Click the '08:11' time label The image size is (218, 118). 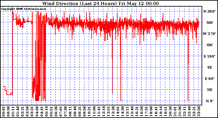[x=70, y=112]
